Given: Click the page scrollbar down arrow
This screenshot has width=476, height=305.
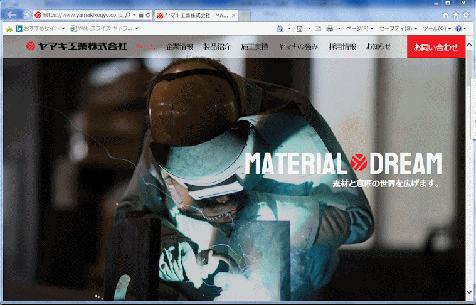Looking at the screenshot, I should click(x=469, y=292).
